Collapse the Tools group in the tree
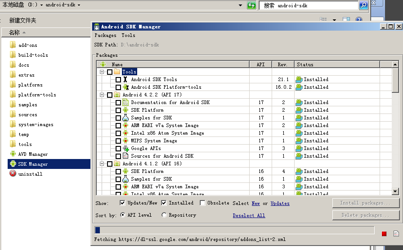The image size is (403, 250). coord(102,72)
